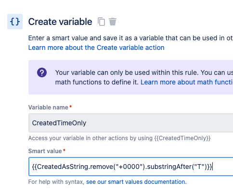The image size is (233, 192).
Task: Click the substringAfter text in Smart value field
Action: (169, 167)
